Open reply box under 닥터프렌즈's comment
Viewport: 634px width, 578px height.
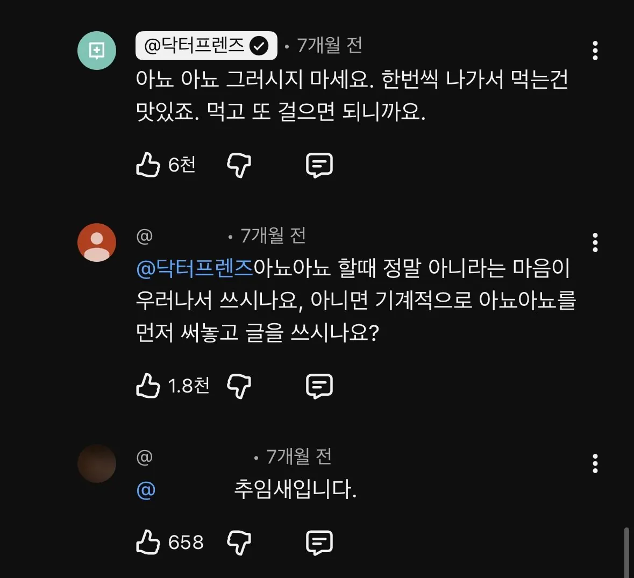[318, 165]
